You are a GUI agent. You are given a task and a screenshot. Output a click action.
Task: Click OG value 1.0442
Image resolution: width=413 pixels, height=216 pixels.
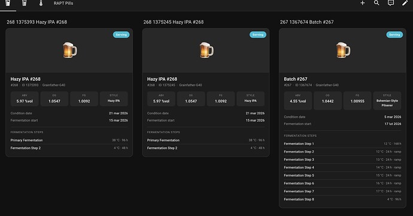tap(327, 101)
